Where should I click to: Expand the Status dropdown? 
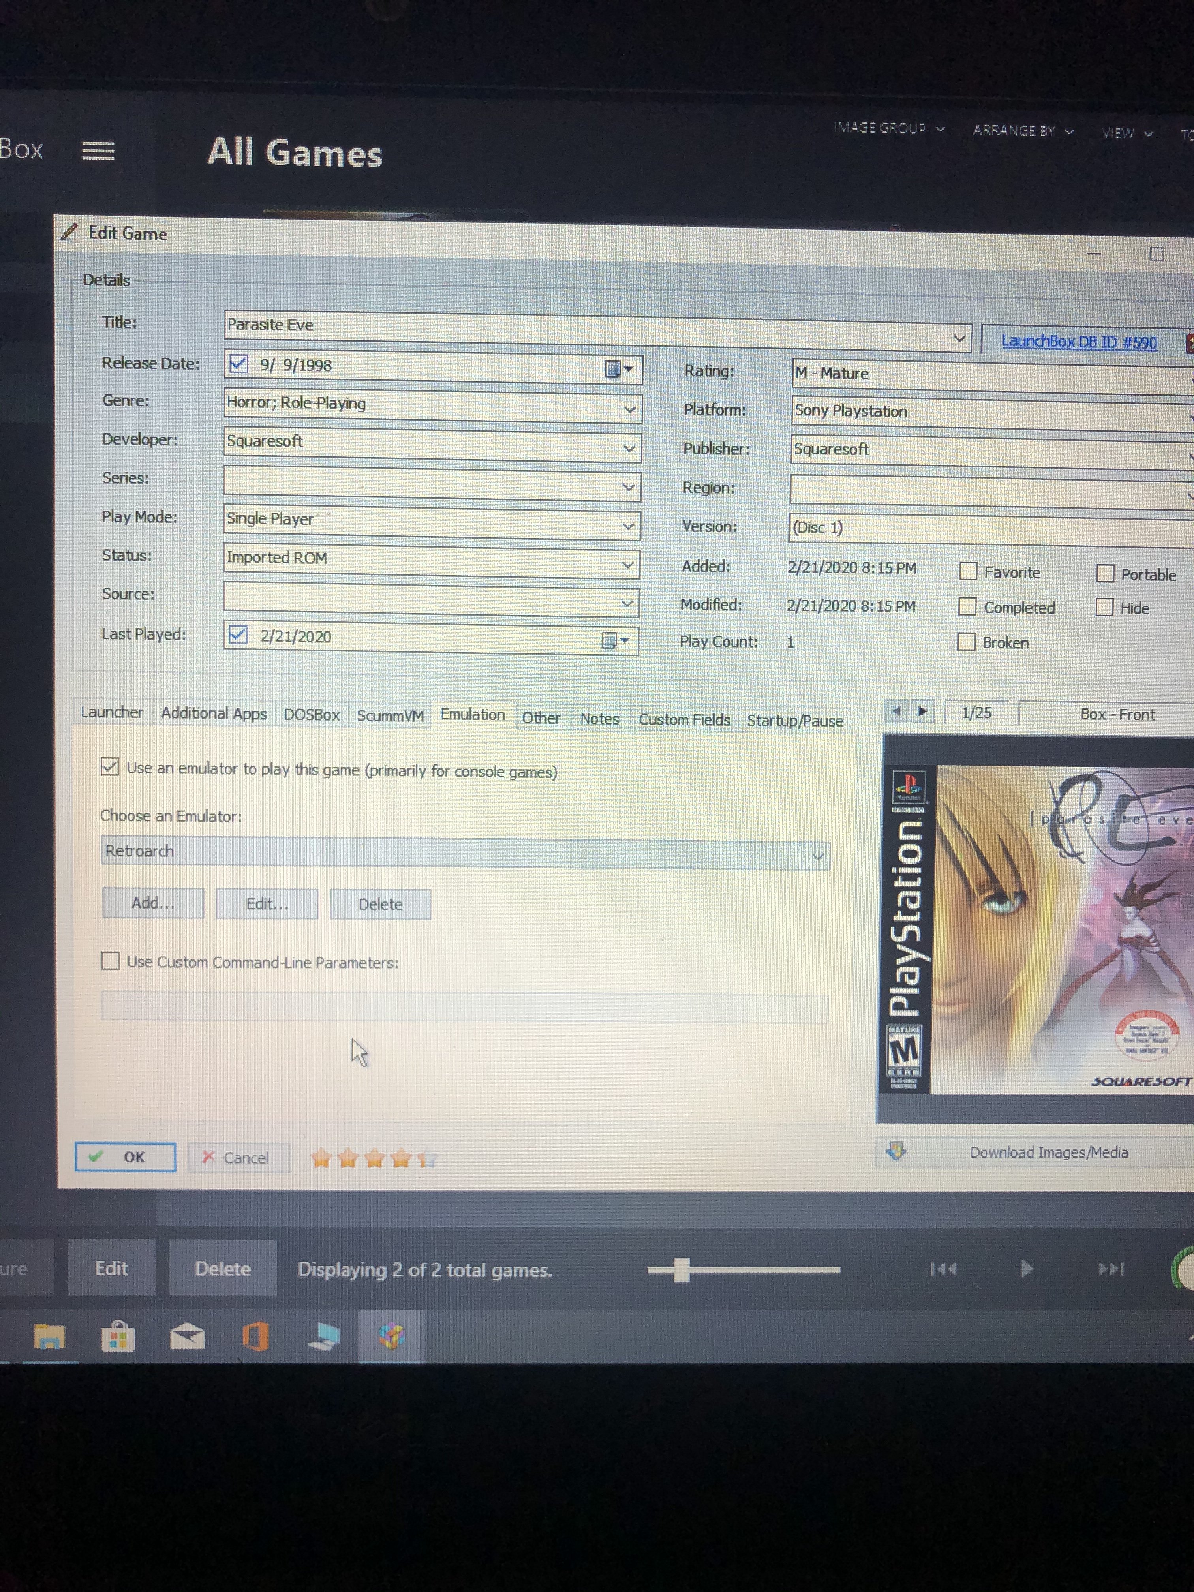point(628,565)
